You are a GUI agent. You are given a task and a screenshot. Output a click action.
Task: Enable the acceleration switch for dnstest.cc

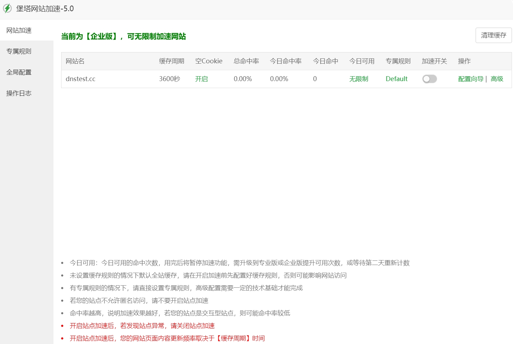[x=429, y=79]
